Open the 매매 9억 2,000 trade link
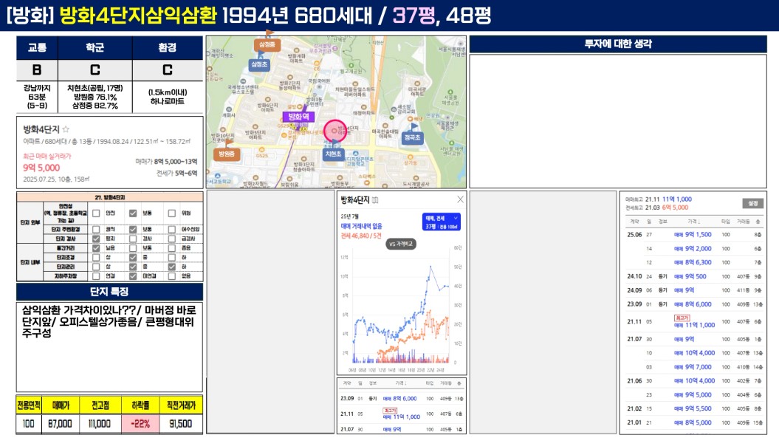This screenshot has width=779, height=438. (693, 249)
